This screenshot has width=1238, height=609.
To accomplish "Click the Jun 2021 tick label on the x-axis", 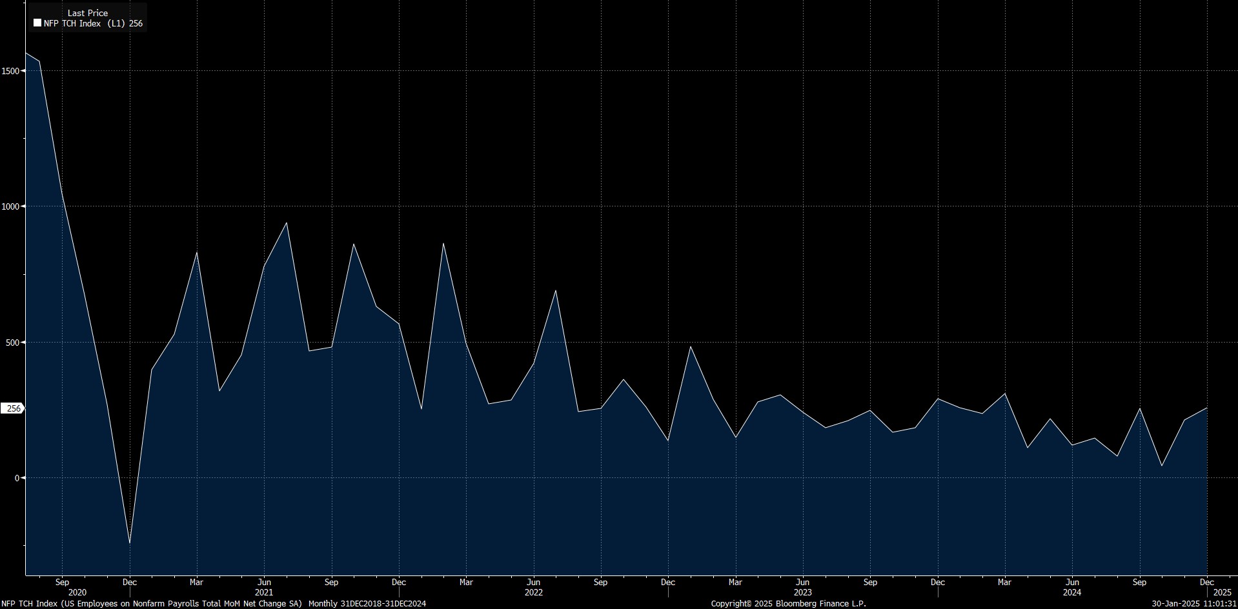I will click(x=264, y=582).
